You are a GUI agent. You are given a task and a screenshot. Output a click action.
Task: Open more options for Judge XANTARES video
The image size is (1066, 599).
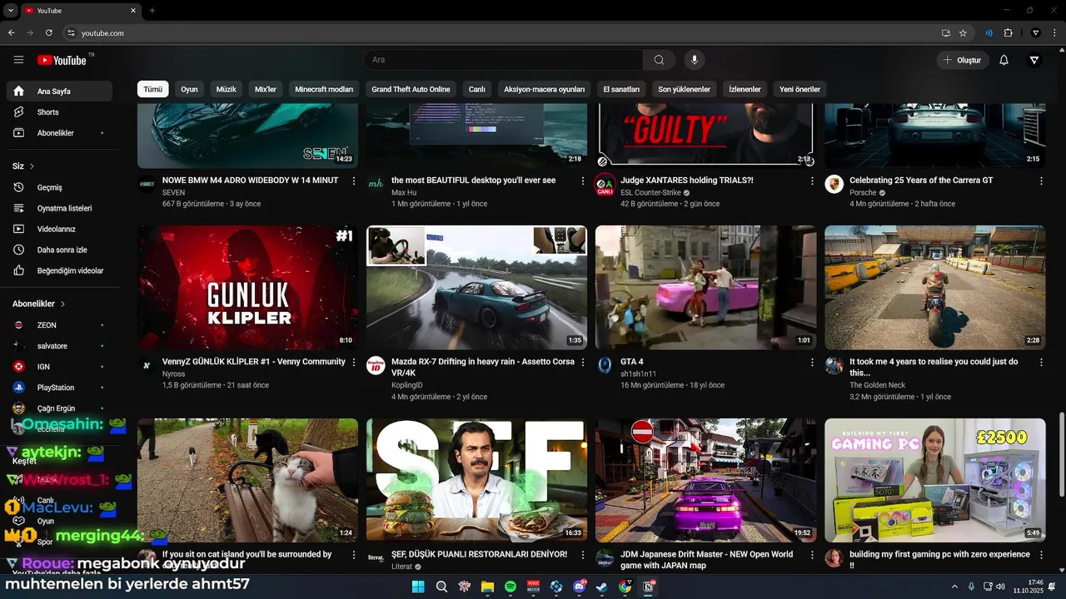coord(812,181)
